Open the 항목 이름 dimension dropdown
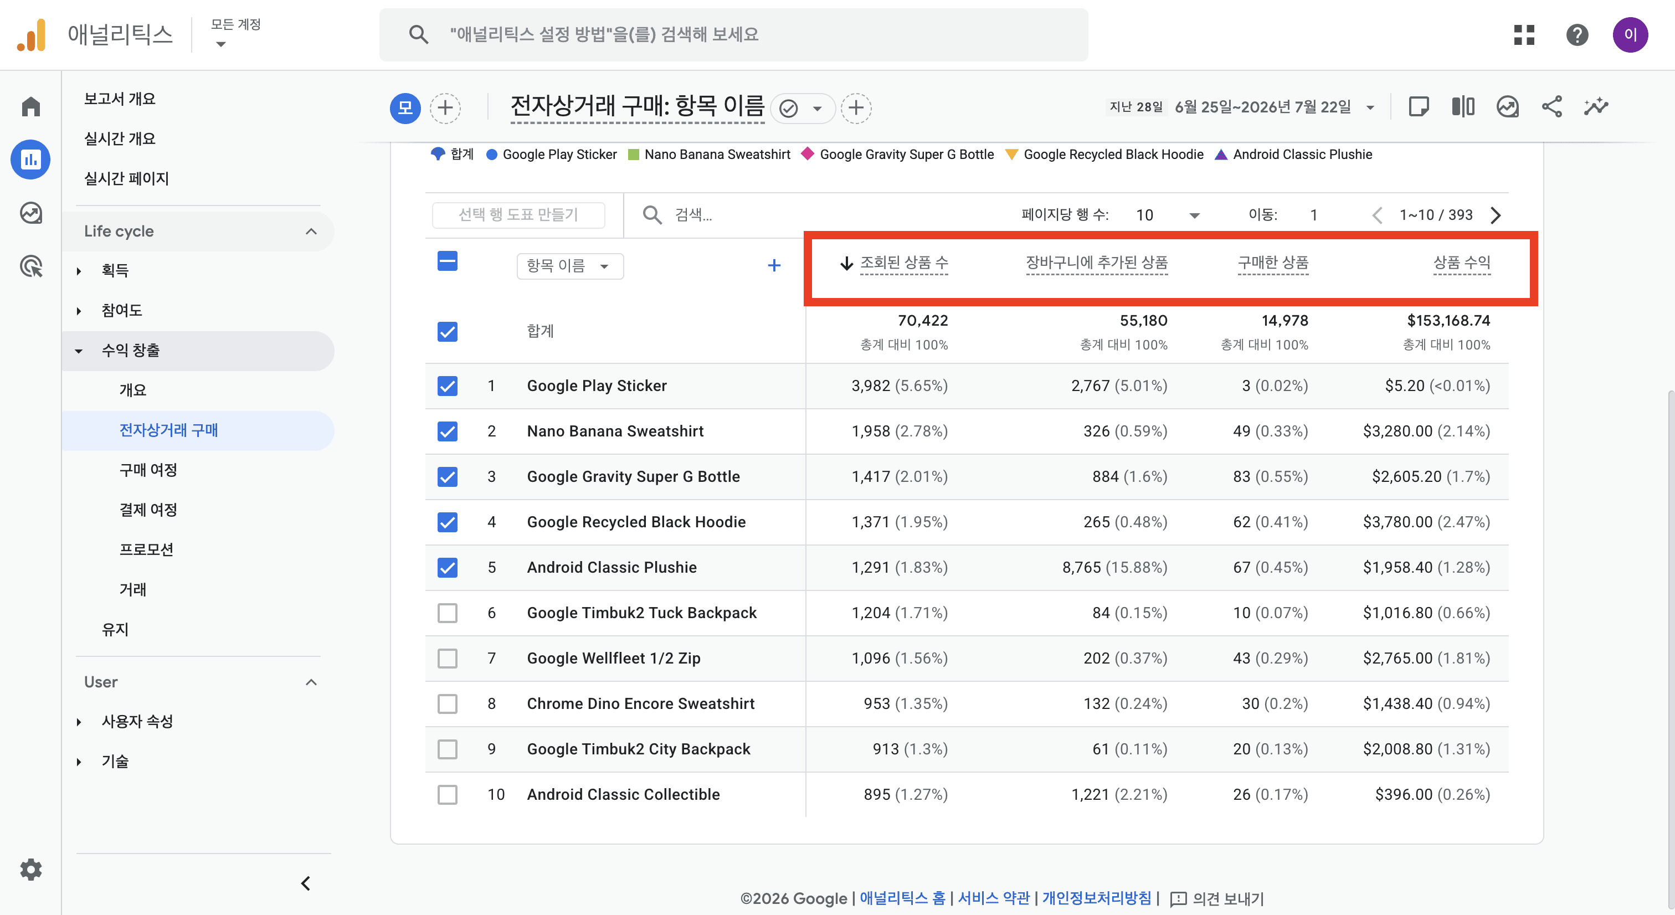 click(569, 266)
